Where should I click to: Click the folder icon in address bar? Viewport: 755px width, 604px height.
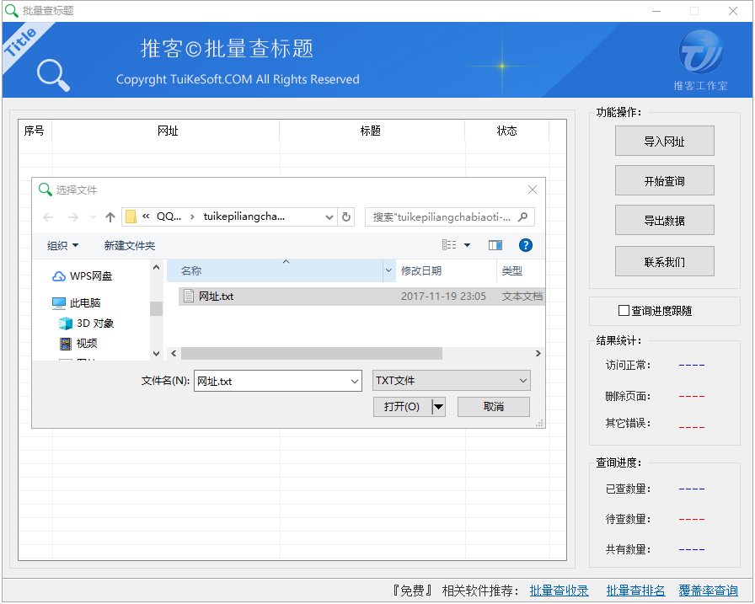coord(131,217)
